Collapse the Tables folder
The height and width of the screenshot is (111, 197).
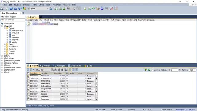5,28
